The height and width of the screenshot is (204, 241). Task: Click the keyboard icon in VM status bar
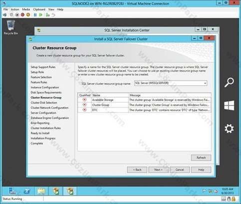pyautogui.click(x=224, y=199)
